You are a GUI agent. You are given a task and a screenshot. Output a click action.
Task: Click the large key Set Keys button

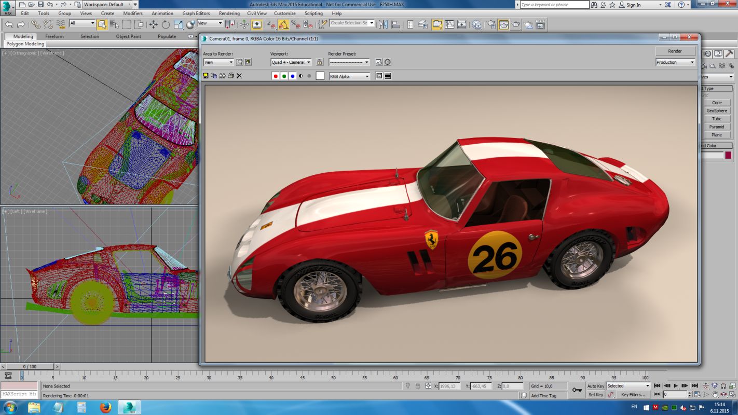577,390
